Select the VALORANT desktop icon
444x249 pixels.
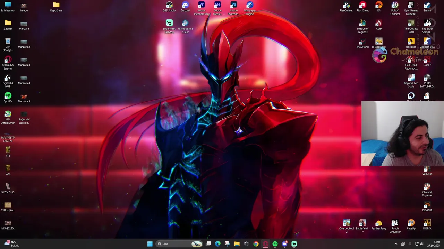click(362, 43)
